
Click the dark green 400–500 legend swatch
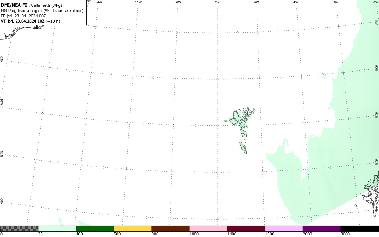pyautogui.click(x=95, y=229)
